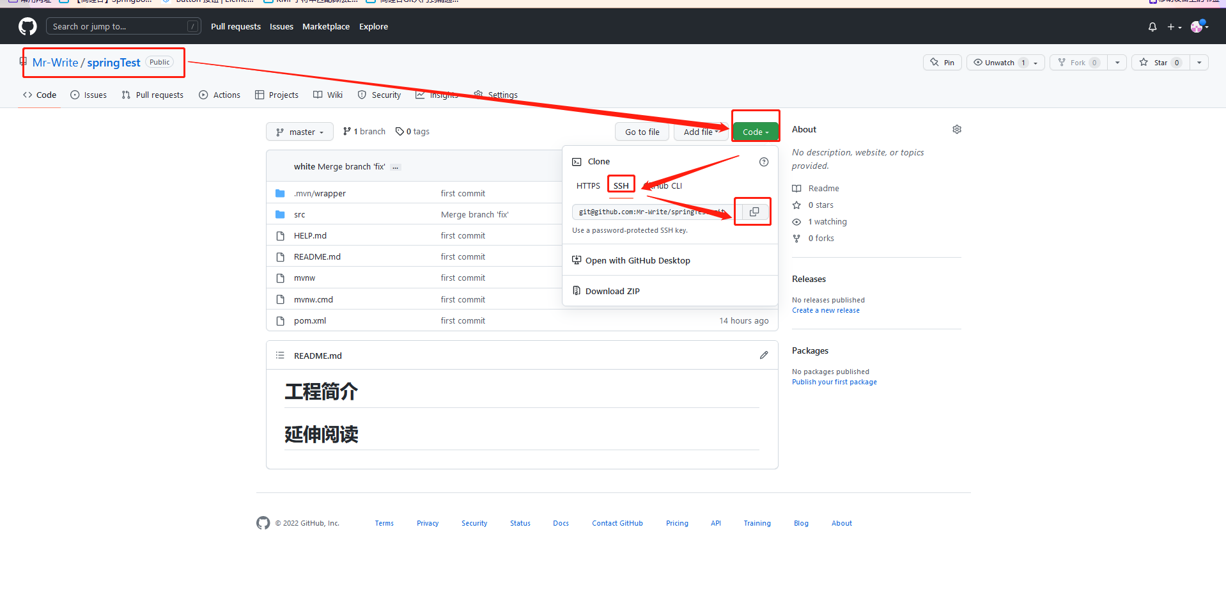Go to Explore
Image resolution: width=1226 pixels, height=596 pixels.
point(373,26)
